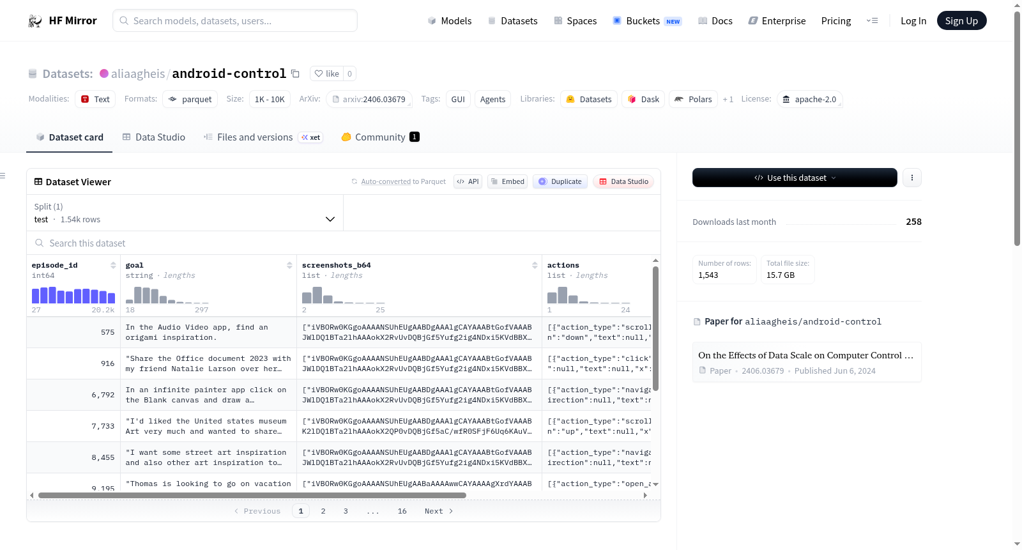Click the left sidebar collapse handle icon
1022x550 pixels.
(3, 176)
